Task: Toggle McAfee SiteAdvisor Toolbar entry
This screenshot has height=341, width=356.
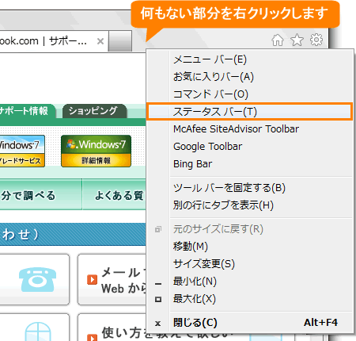Action: [249, 129]
